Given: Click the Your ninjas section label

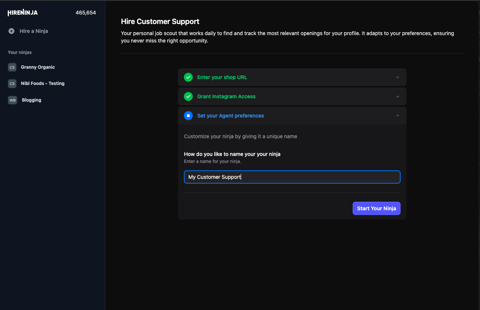Looking at the screenshot, I should tap(20, 52).
